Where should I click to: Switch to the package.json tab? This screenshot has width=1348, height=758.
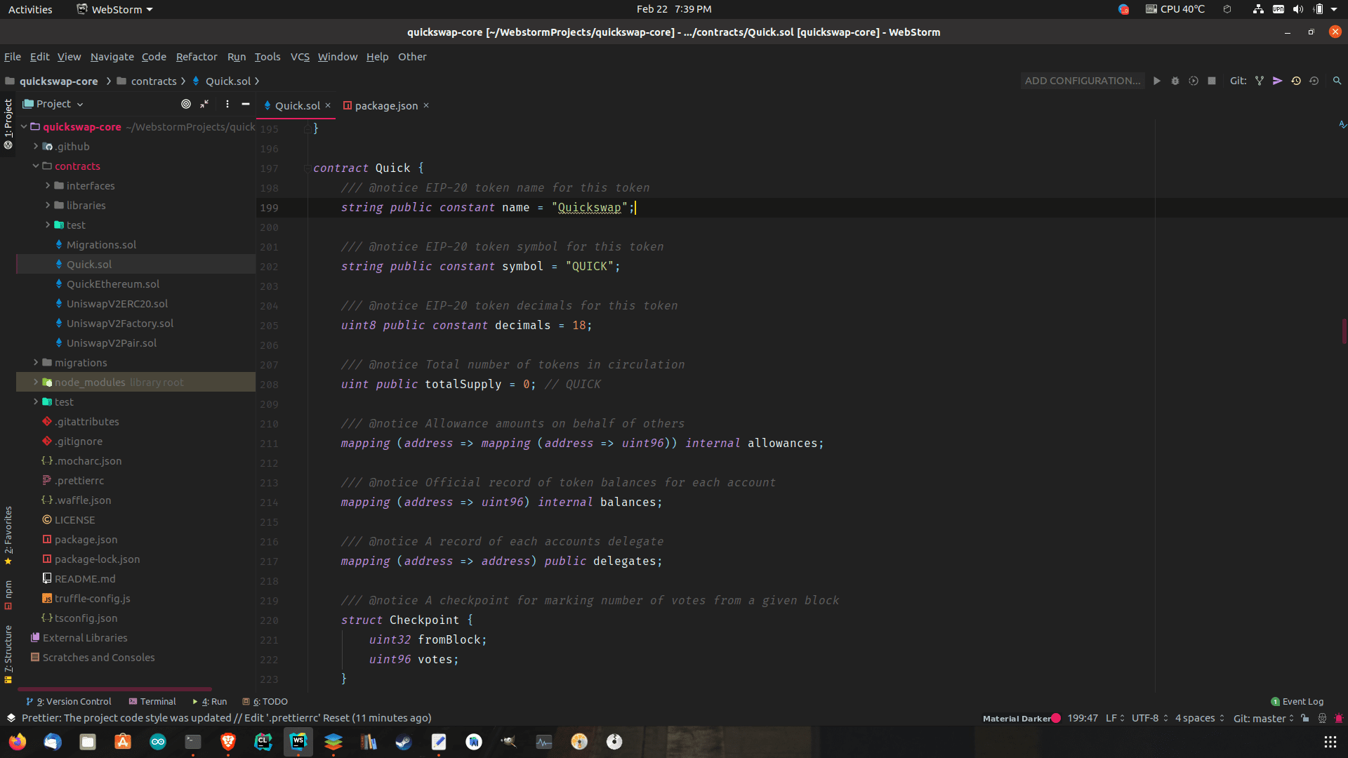385,105
